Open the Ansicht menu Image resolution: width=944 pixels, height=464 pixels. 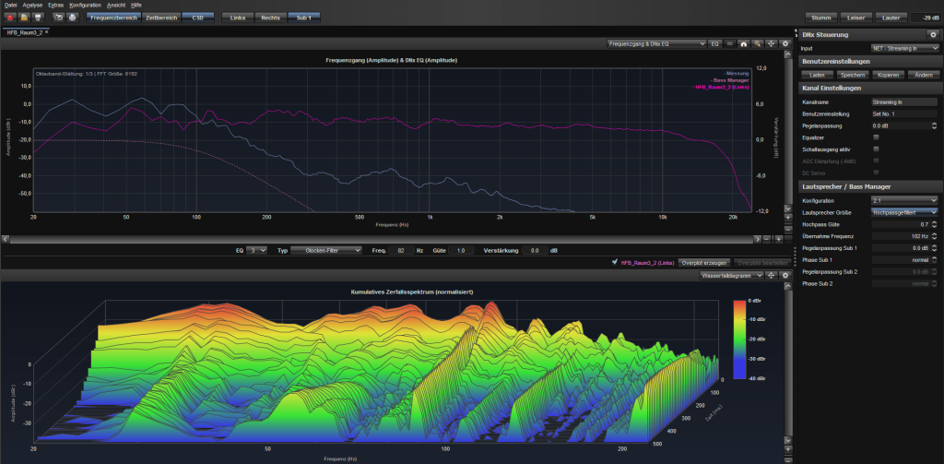pos(116,5)
